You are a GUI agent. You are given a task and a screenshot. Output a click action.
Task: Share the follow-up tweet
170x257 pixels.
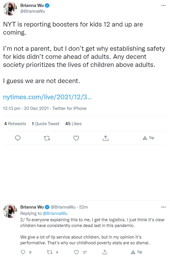(105, 252)
